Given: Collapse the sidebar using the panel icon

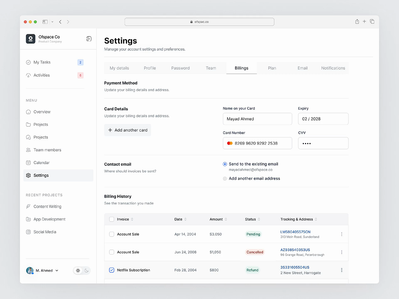Looking at the screenshot, I should point(89,39).
